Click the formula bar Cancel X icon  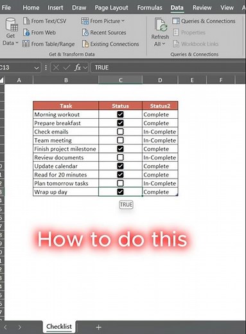coord(56,67)
